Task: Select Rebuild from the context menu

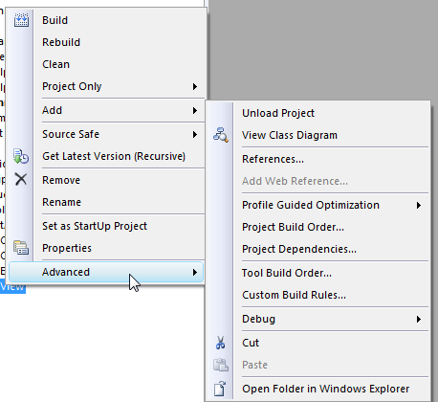Action: pos(61,42)
